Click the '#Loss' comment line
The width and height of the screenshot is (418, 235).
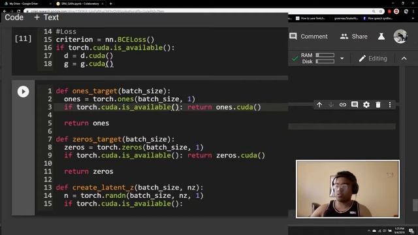(66, 32)
